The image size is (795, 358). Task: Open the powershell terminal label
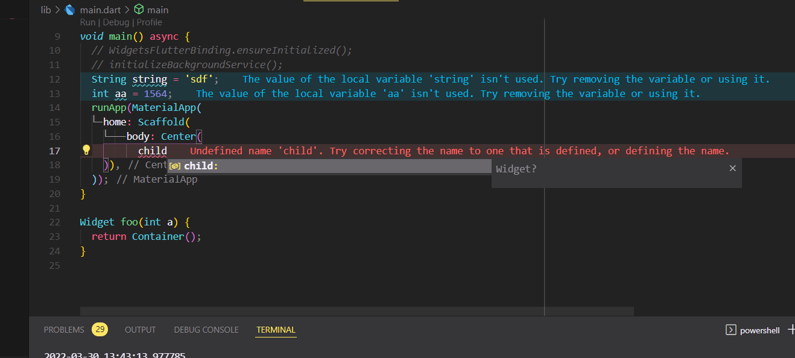coord(759,330)
